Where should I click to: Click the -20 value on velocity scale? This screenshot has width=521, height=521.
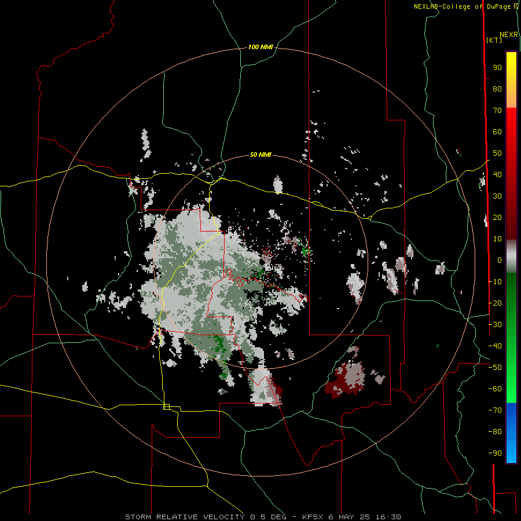pos(495,303)
